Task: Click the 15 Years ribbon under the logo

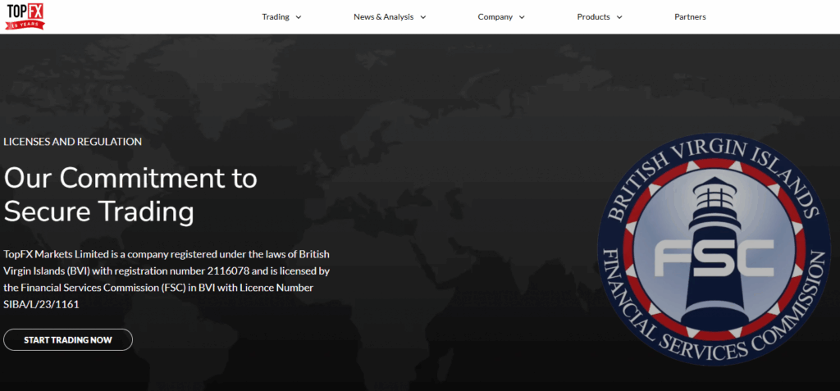Action: 25,25
